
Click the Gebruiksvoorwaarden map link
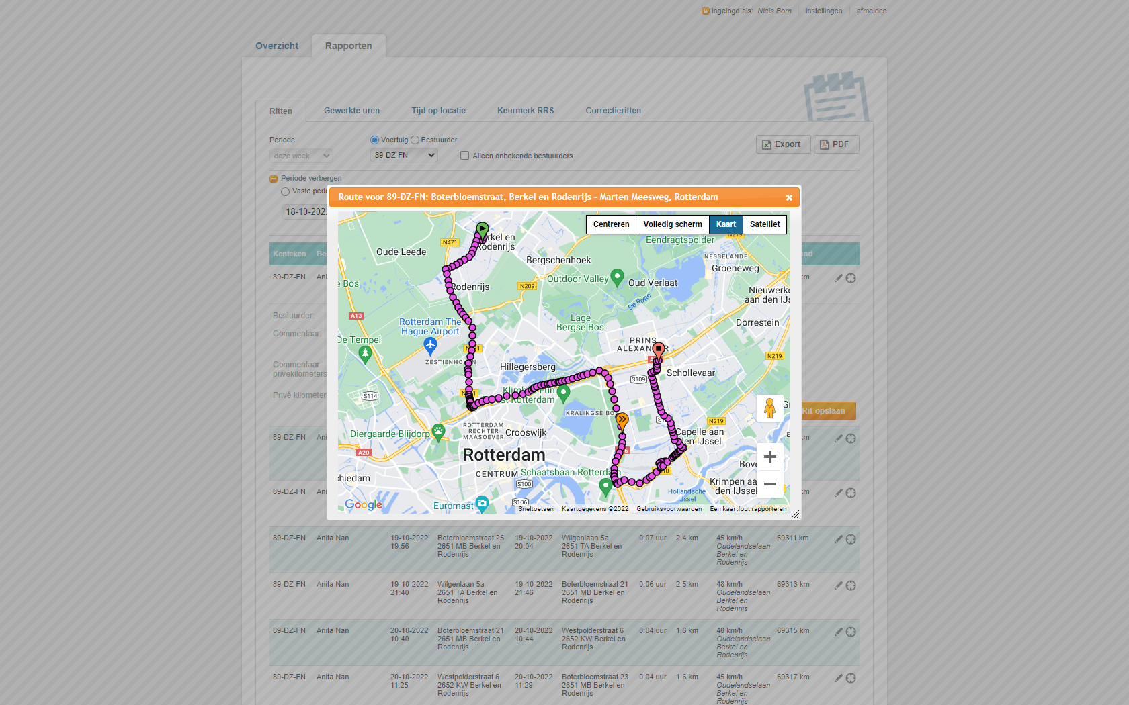(x=669, y=509)
